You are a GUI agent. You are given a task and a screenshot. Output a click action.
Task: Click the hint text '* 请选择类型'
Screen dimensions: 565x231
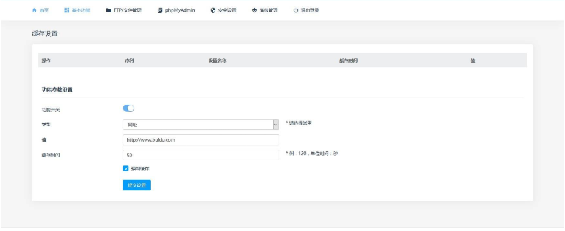tap(299, 123)
